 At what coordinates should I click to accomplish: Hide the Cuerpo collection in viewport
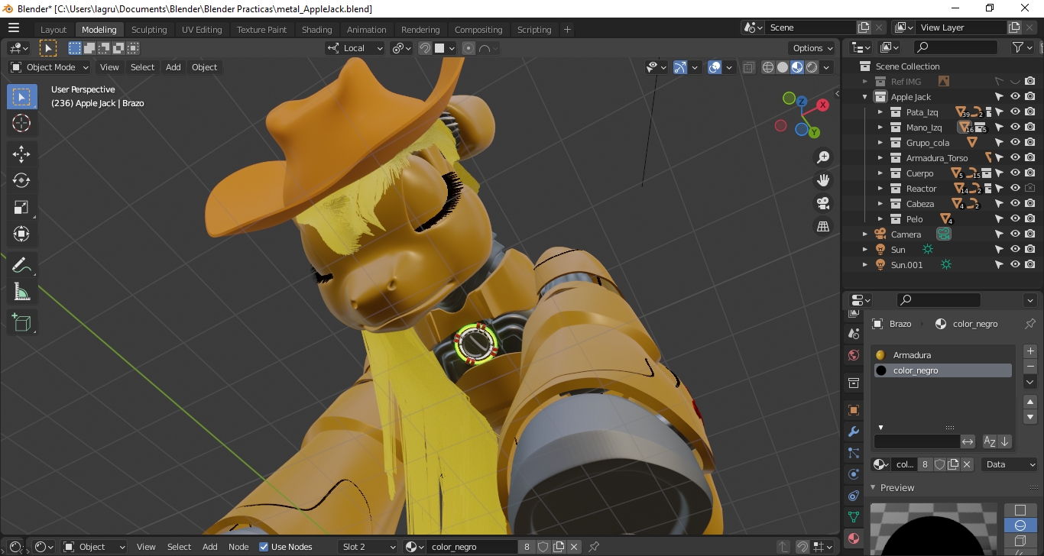pyautogui.click(x=1016, y=173)
